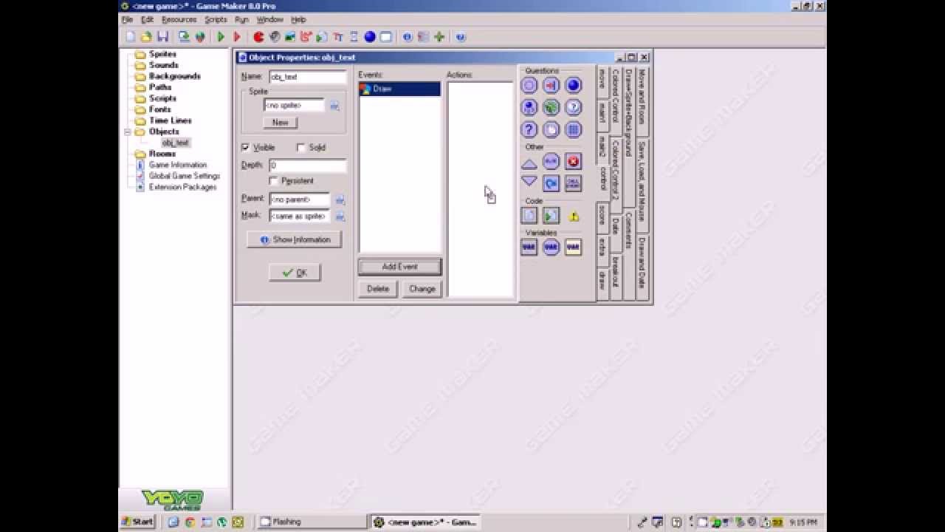
Task: Toggle the Visible checkbox
Action: click(246, 148)
